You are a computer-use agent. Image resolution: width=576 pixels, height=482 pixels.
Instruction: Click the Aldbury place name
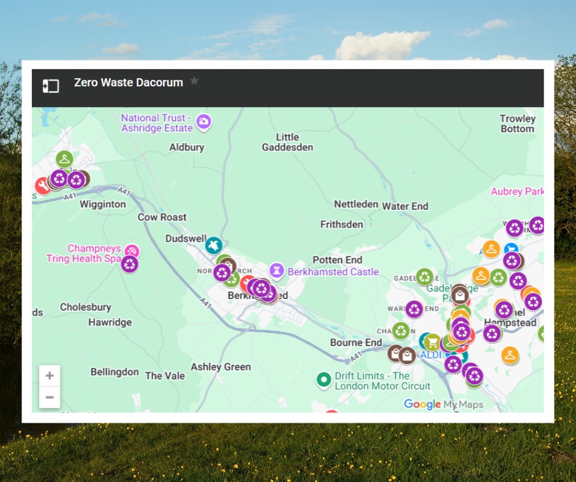click(187, 147)
